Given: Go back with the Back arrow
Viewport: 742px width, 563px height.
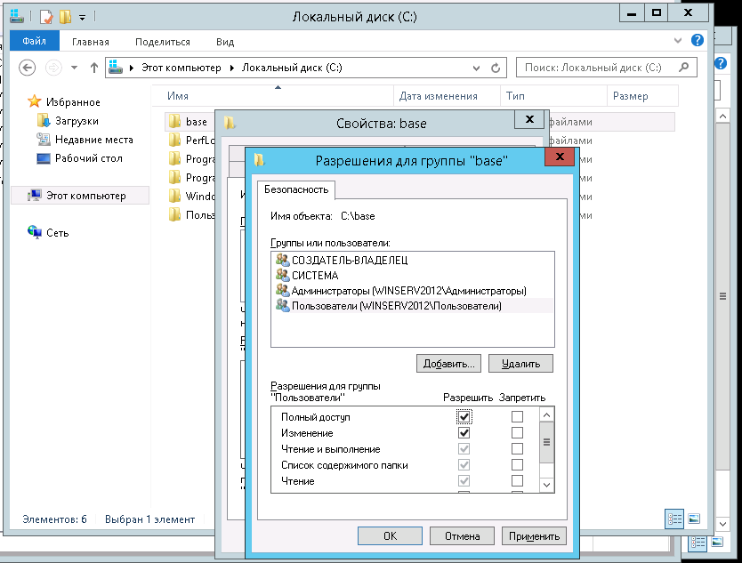Looking at the screenshot, I should 28,68.
